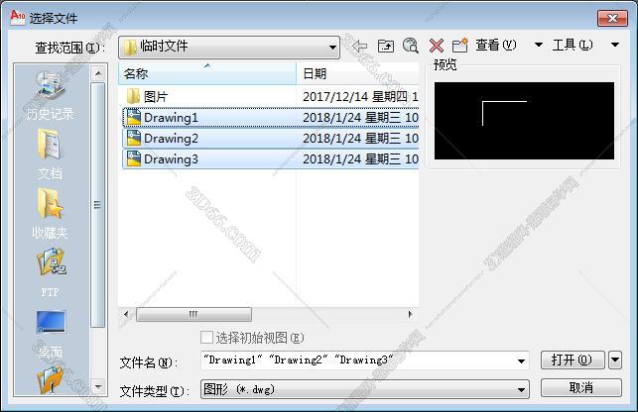Click the back arrow navigation icon
This screenshot has width=638, height=412.
click(x=360, y=46)
